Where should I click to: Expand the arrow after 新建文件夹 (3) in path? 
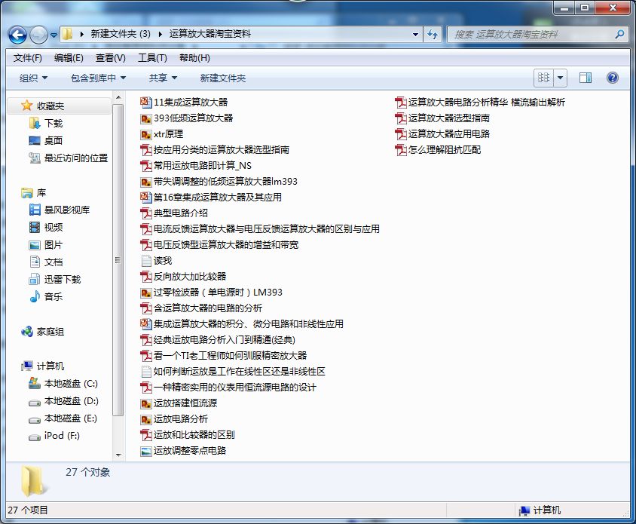(x=161, y=35)
